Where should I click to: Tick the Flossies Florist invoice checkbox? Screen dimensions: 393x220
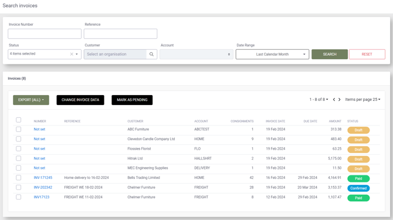[x=19, y=148]
